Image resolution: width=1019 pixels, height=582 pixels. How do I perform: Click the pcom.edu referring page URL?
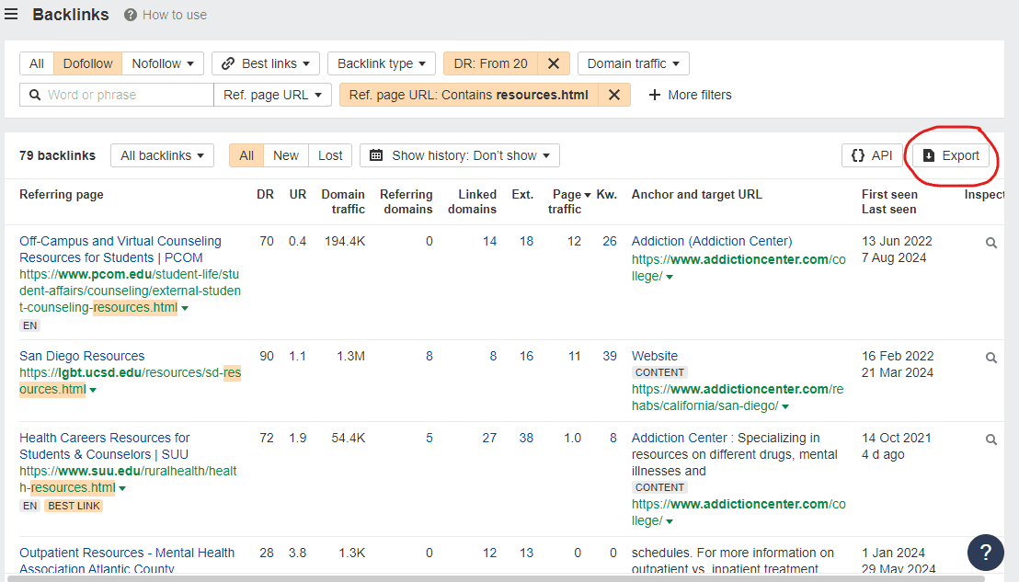pos(130,291)
